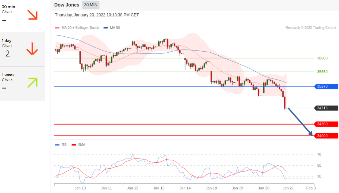Click the RSI 50 level label
The height and width of the screenshot is (193, 339).
[x=319, y=165]
